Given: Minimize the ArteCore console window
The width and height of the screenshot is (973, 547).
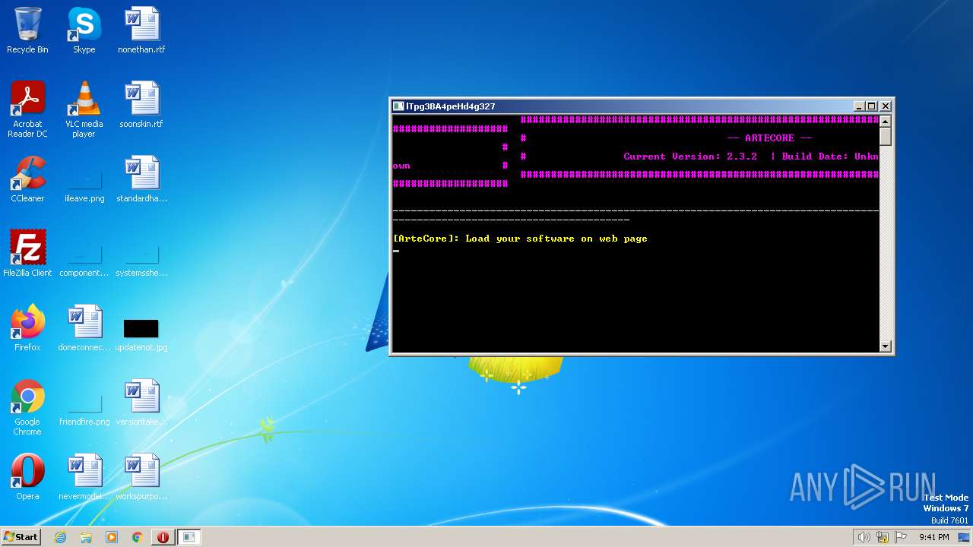Looking at the screenshot, I should [x=859, y=106].
